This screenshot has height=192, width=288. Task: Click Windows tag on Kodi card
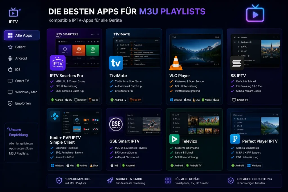pyautogui.click(x=57, y=166)
